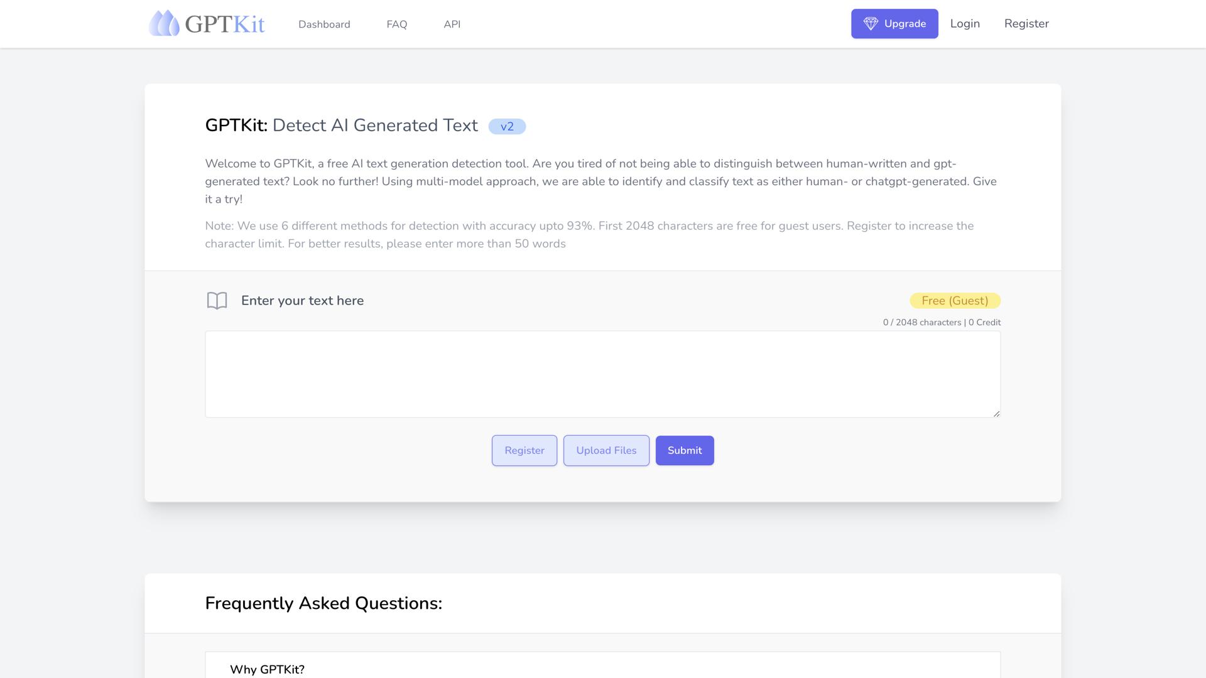Viewport: 1206px width, 678px height.
Task: Click the character counter showing 0 / 2048
Action: (923, 322)
